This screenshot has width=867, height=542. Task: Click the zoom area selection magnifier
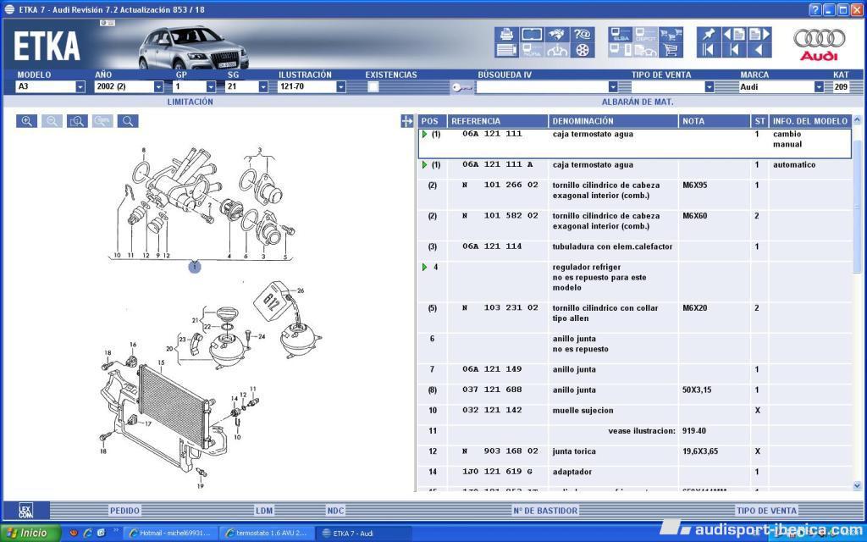pyautogui.click(x=77, y=121)
